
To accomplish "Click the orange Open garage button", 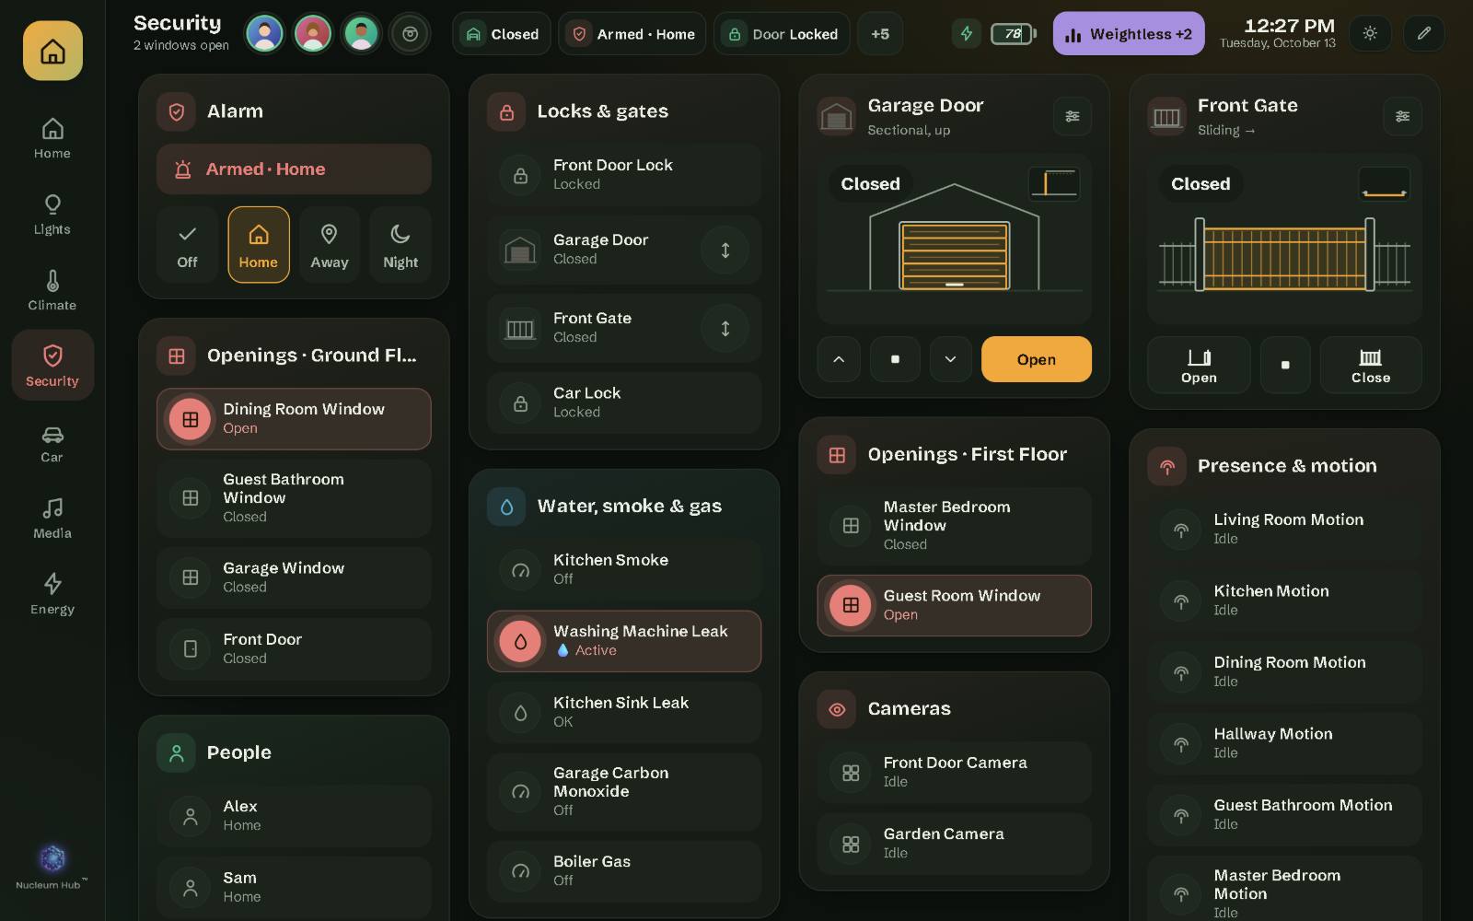I will point(1037,359).
